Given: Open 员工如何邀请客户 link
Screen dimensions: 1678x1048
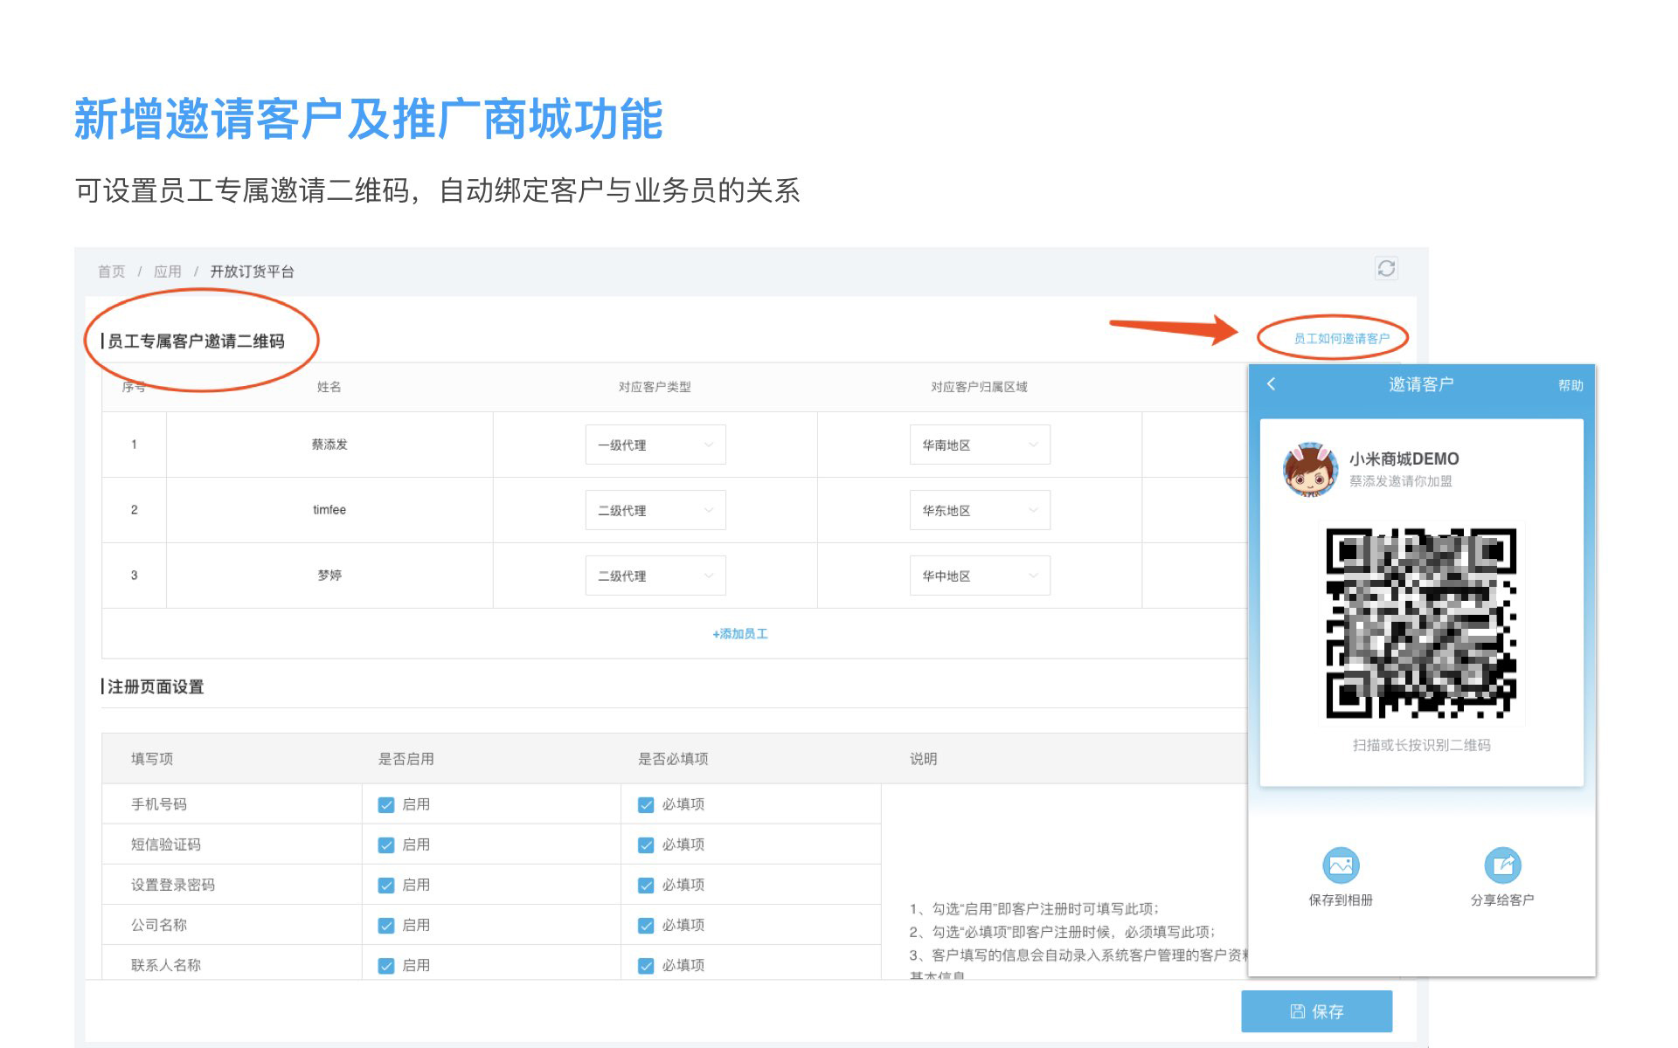Looking at the screenshot, I should coord(1341,339).
